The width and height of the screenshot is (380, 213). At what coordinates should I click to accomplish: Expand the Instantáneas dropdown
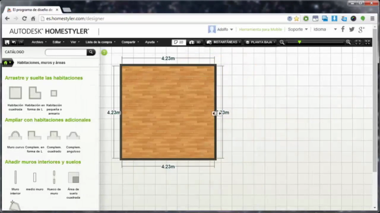click(223, 42)
